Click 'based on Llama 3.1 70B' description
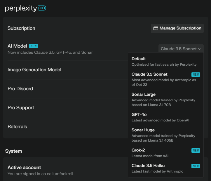Screen dimensions: 211x181 pyautogui.click(x=151, y=105)
